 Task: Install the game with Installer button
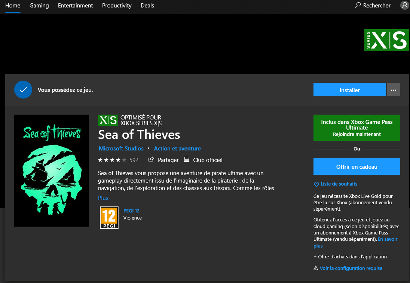click(x=350, y=90)
